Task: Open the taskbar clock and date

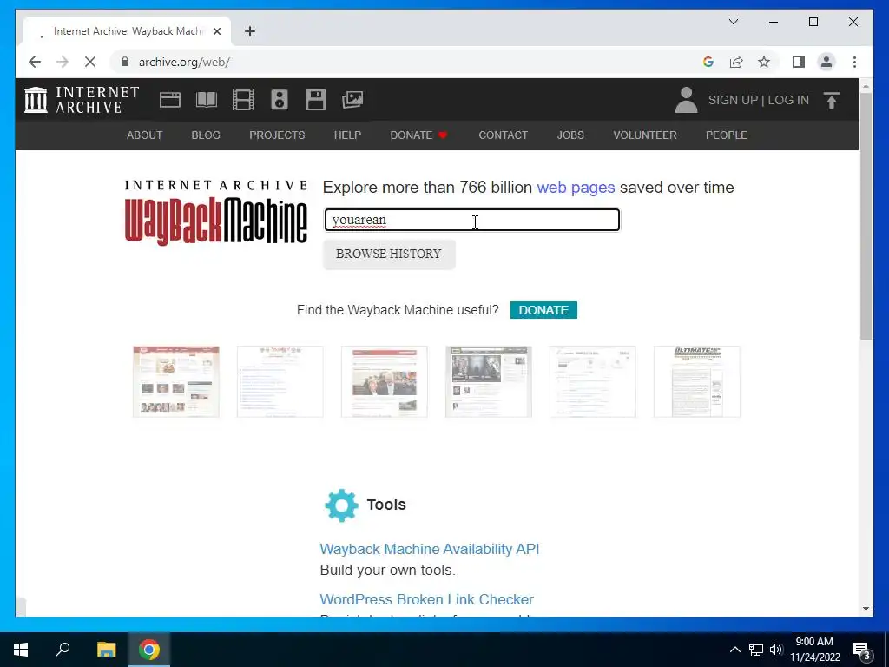Action: click(814, 650)
